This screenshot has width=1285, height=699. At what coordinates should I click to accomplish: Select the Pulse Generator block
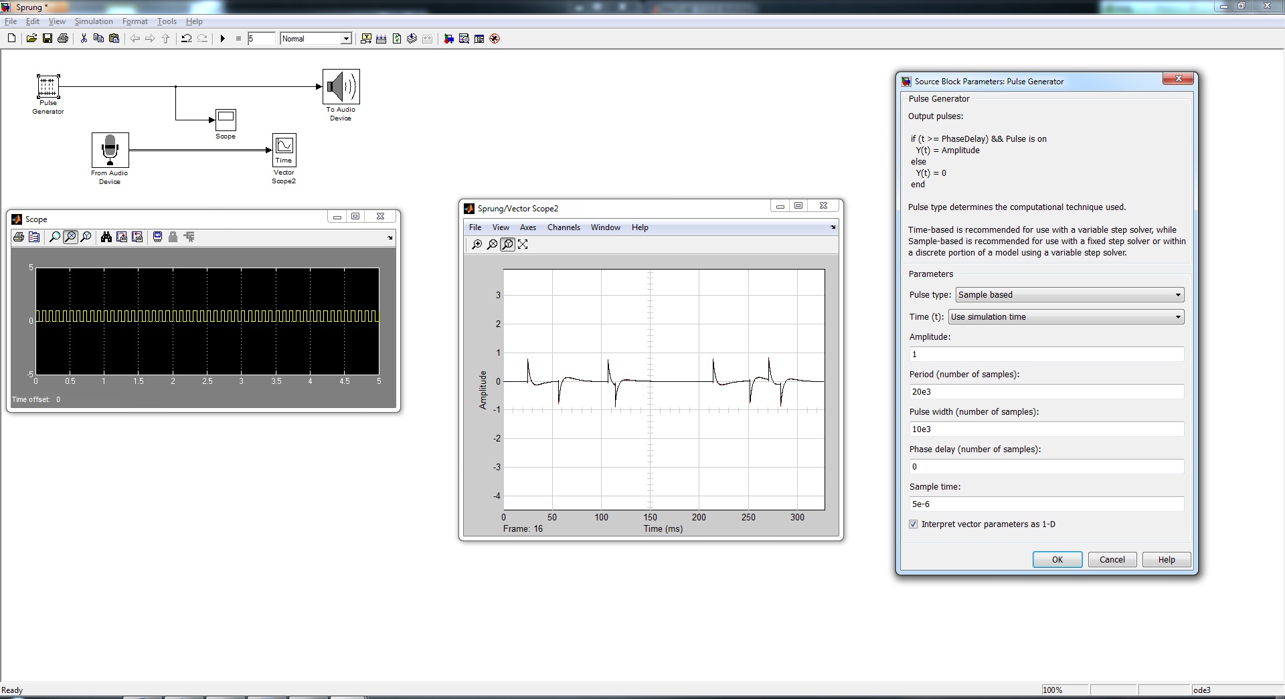(x=48, y=86)
